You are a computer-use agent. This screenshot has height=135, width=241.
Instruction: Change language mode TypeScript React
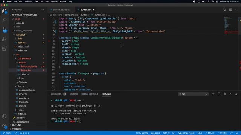click(186, 133)
